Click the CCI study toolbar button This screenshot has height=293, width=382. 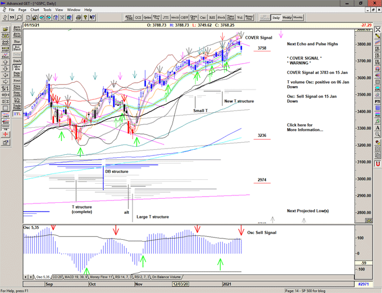pyautogui.click(x=138, y=18)
